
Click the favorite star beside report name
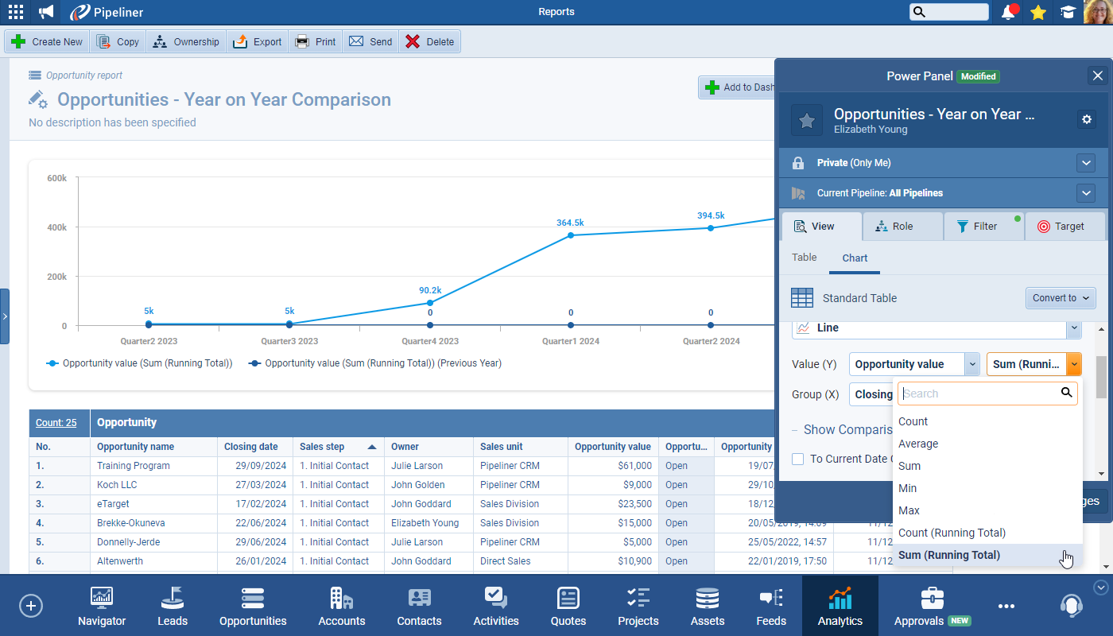pos(807,120)
